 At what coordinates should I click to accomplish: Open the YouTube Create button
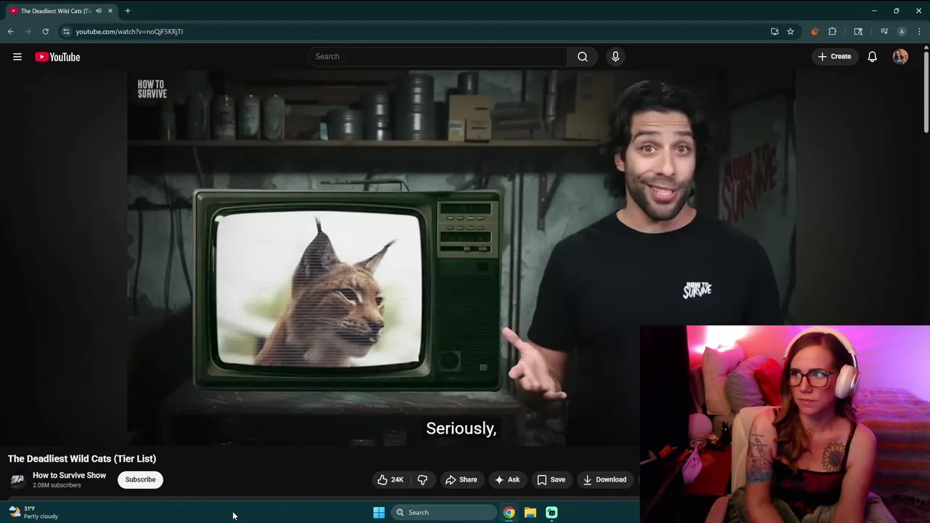click(834, 57)
